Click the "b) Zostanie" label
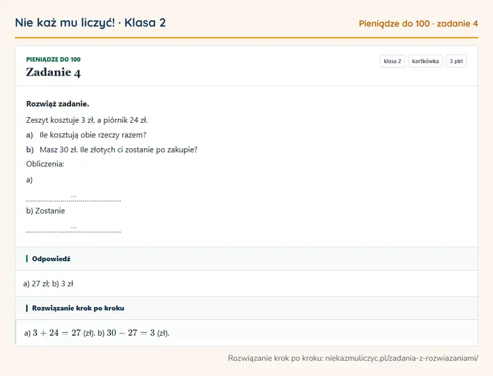This screenshot has width=493, height=376. click(x=45, y=211)
